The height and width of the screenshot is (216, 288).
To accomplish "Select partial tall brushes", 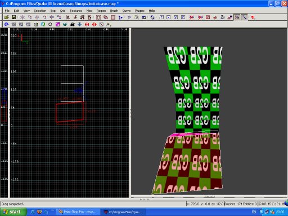I will point(82,17).
